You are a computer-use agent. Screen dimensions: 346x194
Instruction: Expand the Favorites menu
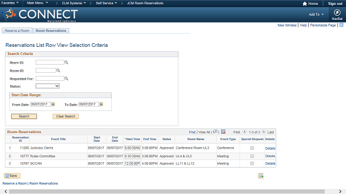[10, 3]
